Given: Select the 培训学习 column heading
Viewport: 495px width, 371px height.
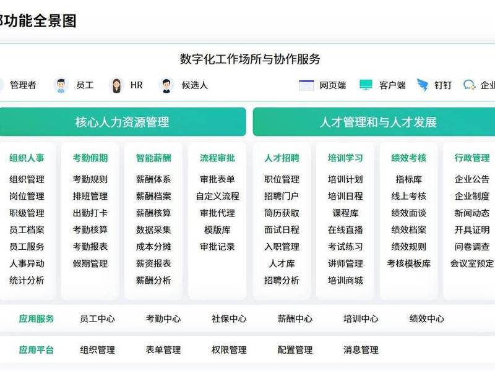Looking at the screenshot, I should (345, 158).
